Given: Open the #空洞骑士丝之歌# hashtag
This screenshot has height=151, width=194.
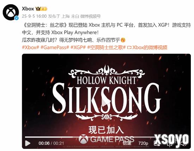Looking at the screenshot, I should click(107, 47).
